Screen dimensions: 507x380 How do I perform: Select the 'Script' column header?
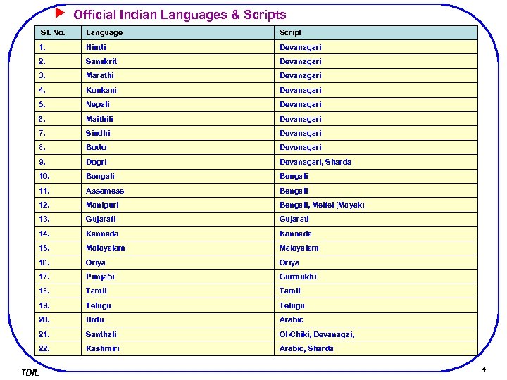click(x=376, y=32)
